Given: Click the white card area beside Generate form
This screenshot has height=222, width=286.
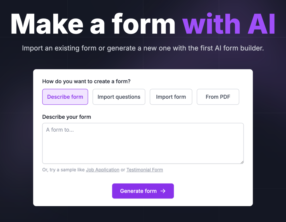Looking at the screenshot, I should (x=212, y=191).
